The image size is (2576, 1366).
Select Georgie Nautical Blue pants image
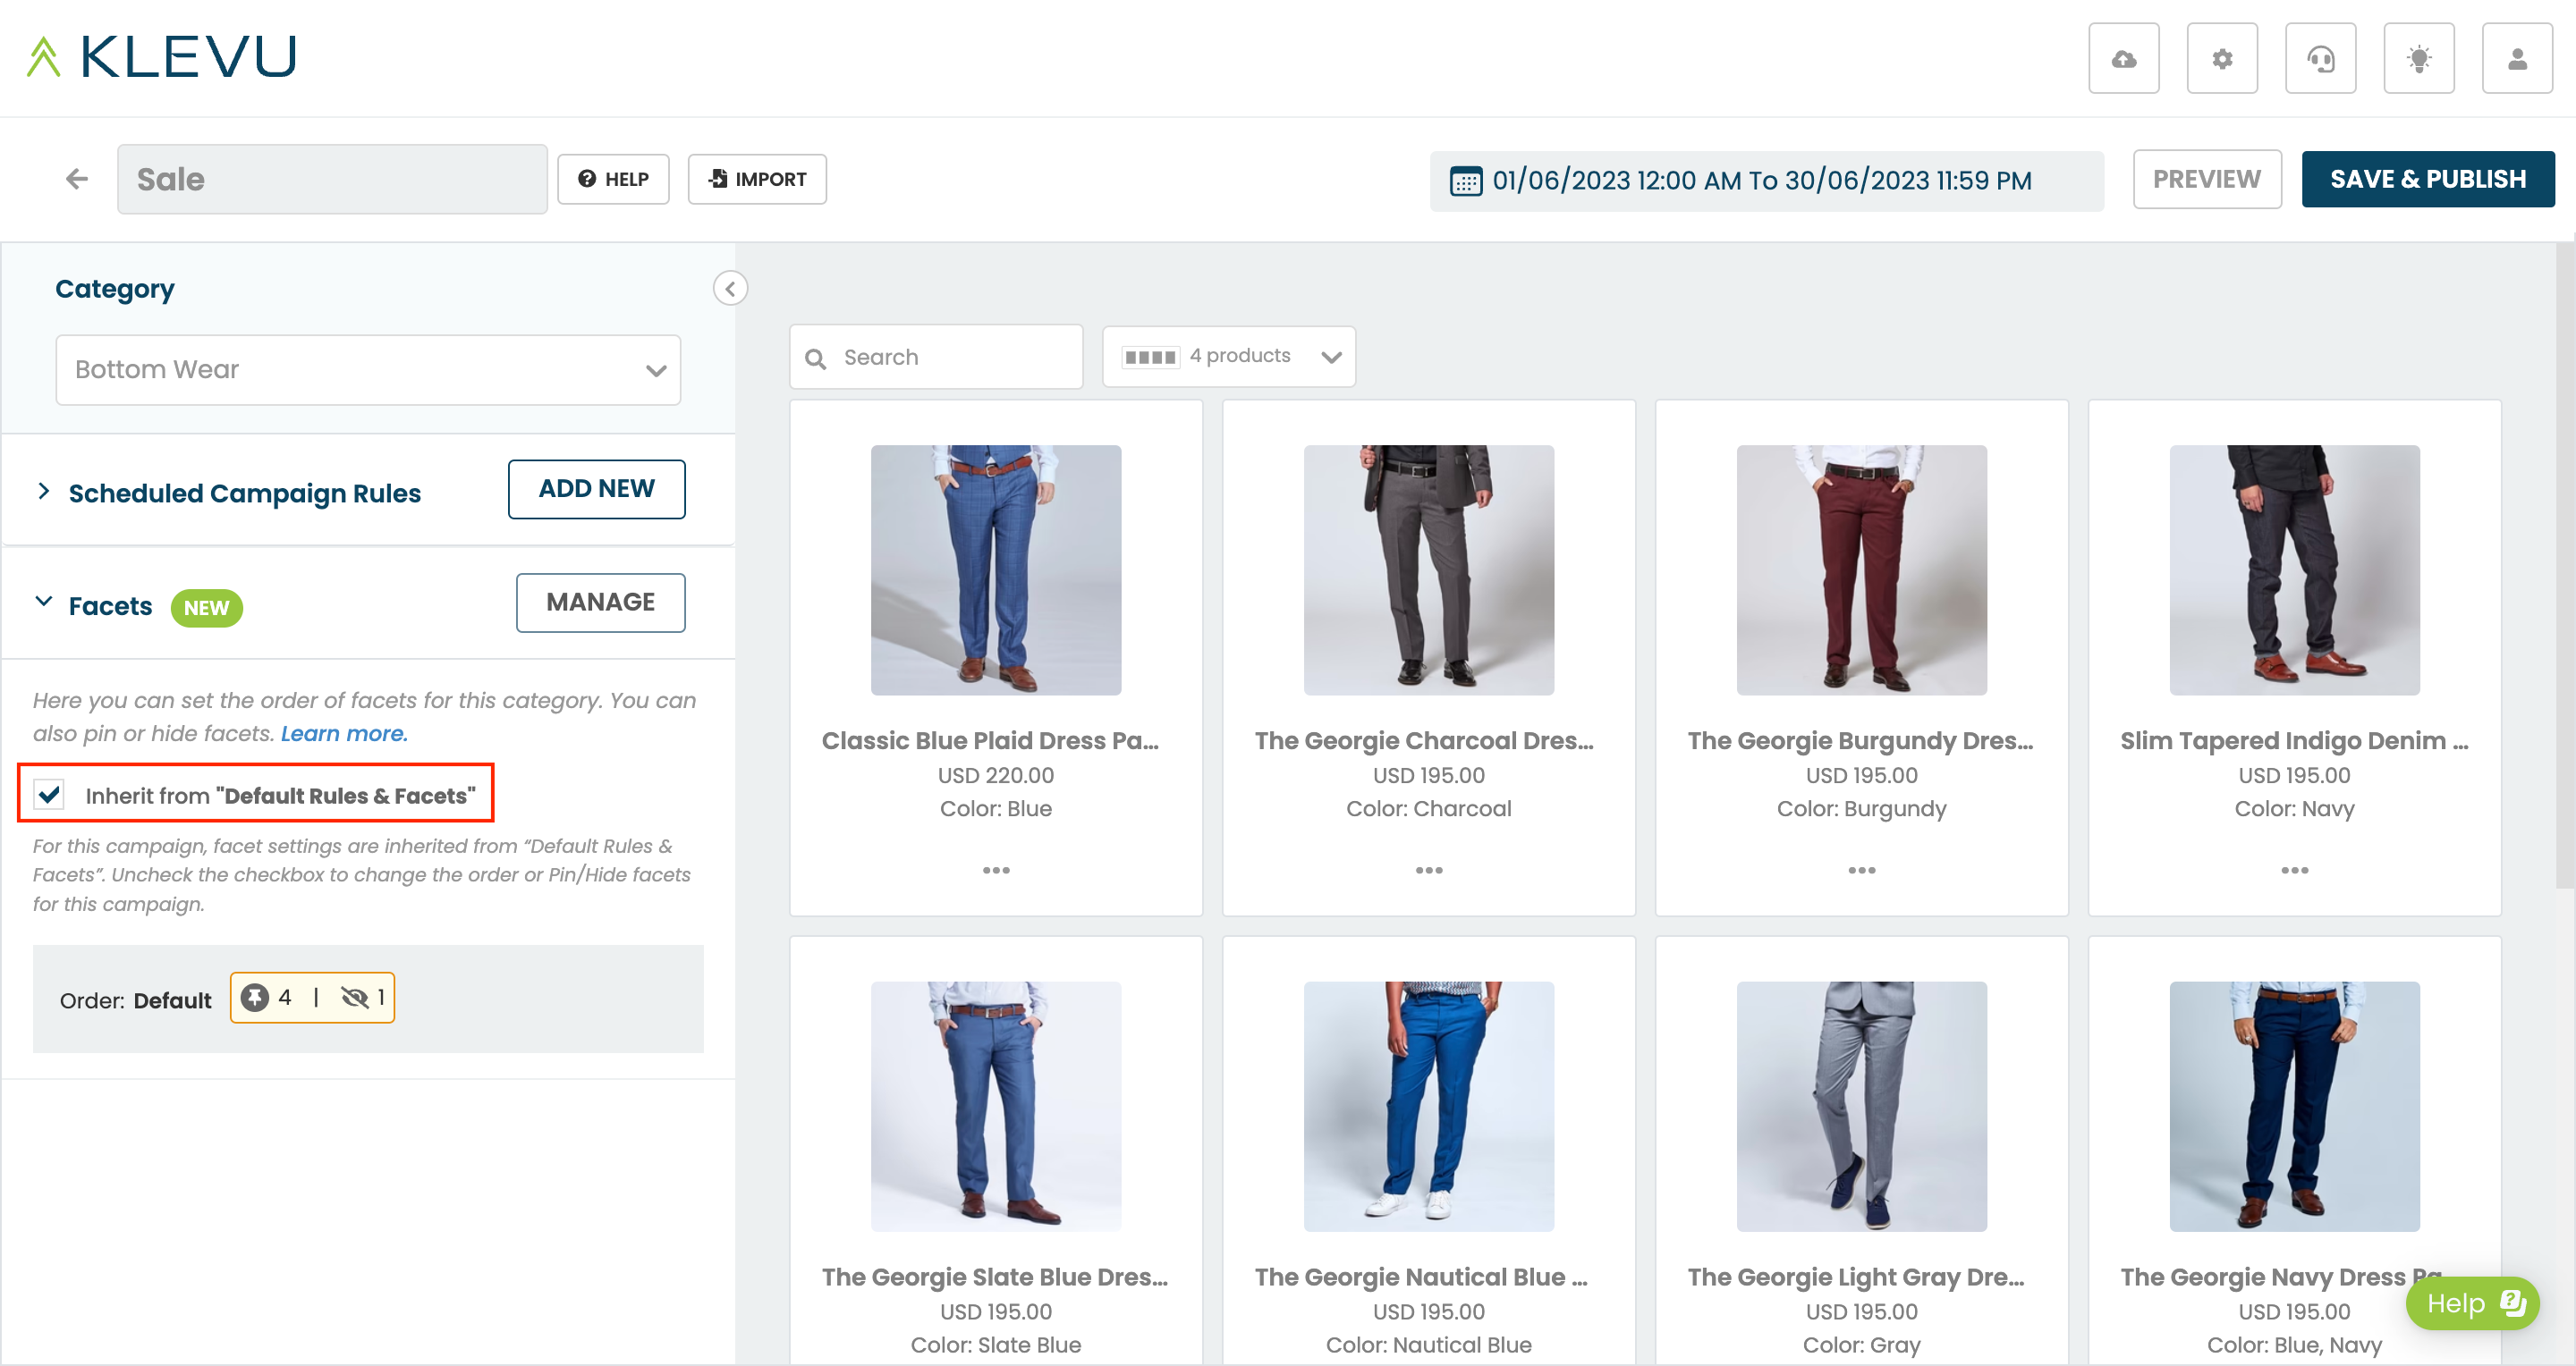[x=1429, y=1107]
